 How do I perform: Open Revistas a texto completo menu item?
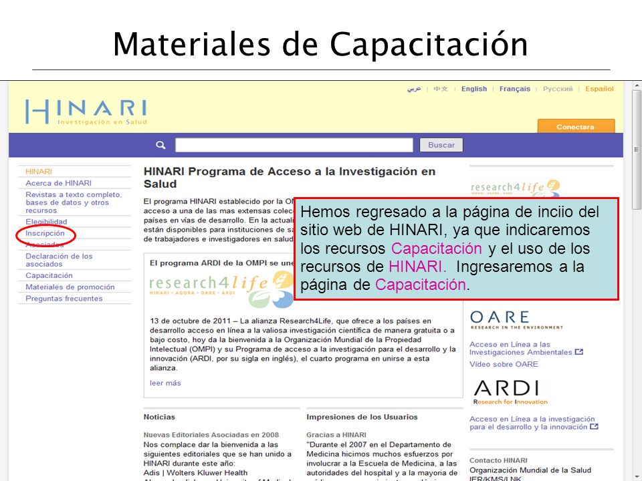tap(74, 202)
